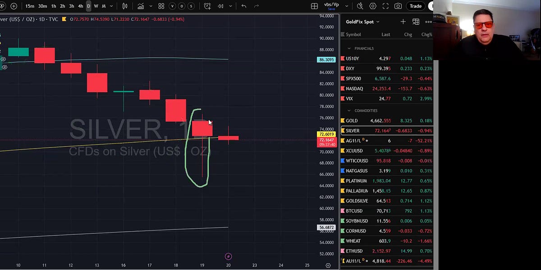The height and width of the screenshot is (270, 541).
Task: Select the ETHUSD watchlist row
Action: [x=387, y=251]
